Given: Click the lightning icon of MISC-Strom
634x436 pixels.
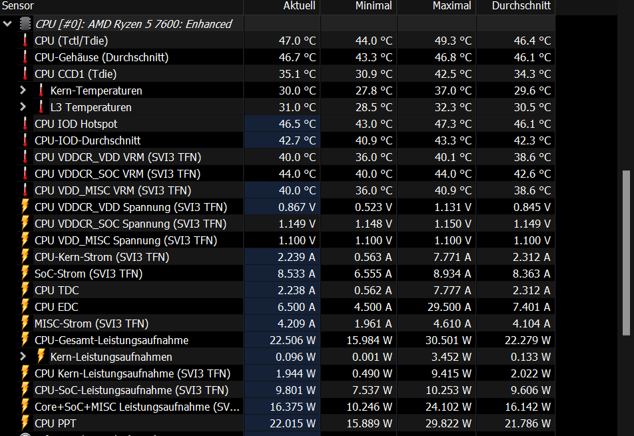Looking at the screenshot, I should click(x=25, y=324).
